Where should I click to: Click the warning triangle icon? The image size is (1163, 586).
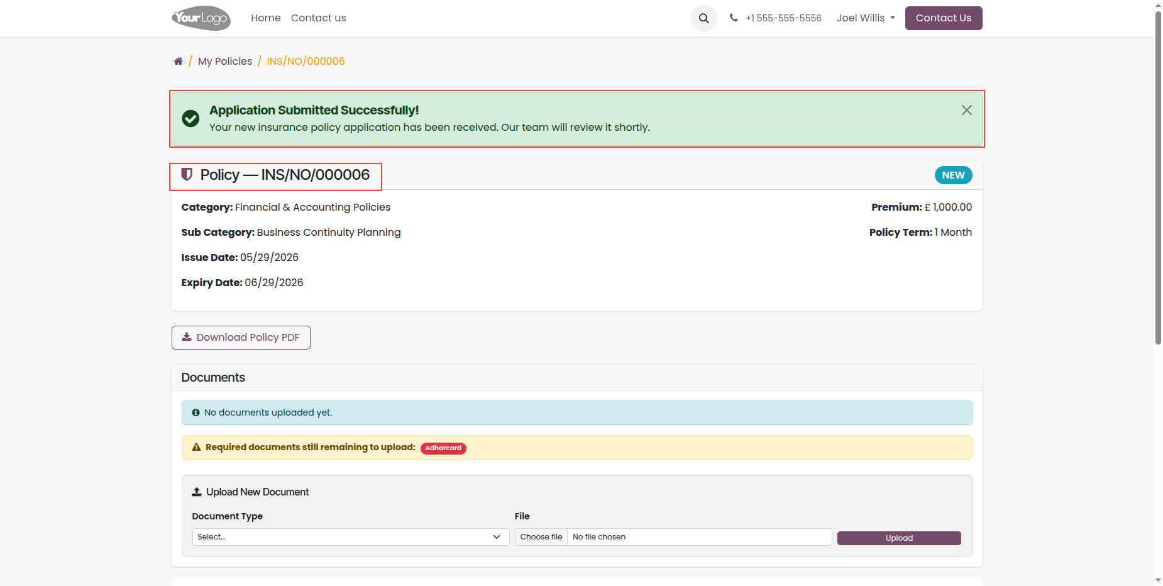(x=196, y=447)
